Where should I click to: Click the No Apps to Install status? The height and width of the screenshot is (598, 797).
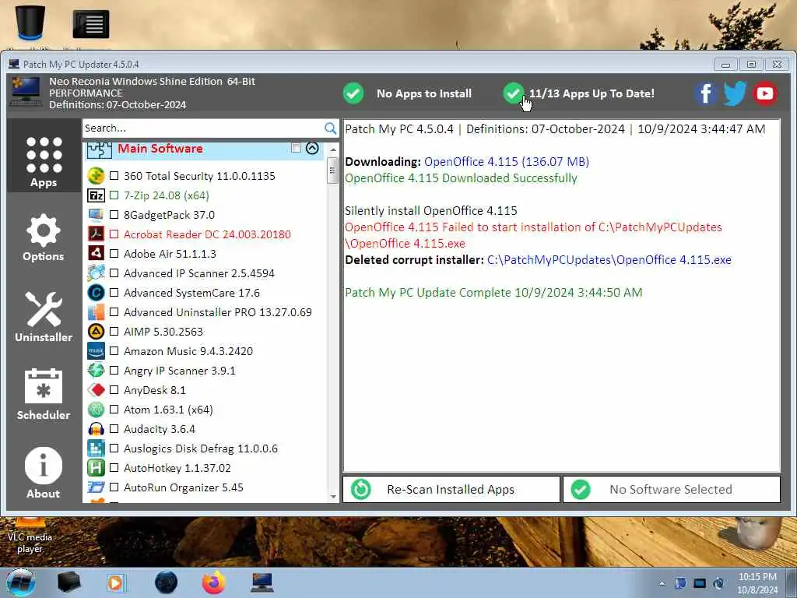pyautogui.click(x=408, y=93)
